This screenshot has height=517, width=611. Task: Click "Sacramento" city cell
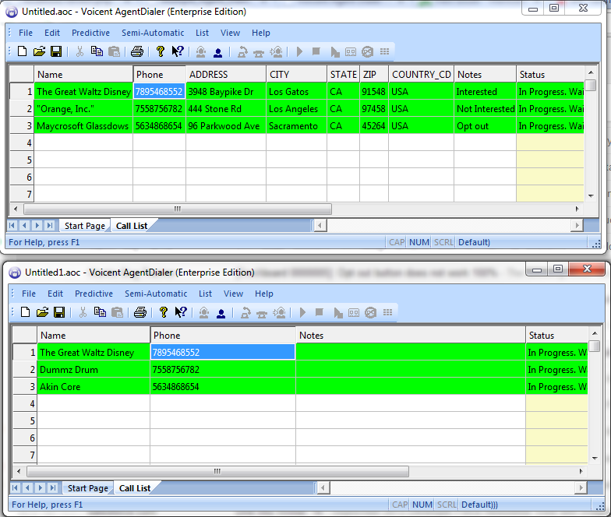coord(296,126)
